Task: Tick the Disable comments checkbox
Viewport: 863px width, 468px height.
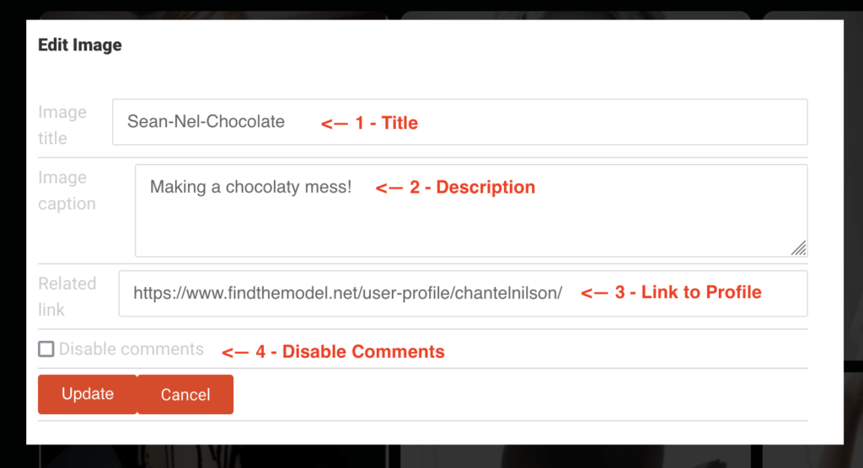Action: tap(46, 349)
